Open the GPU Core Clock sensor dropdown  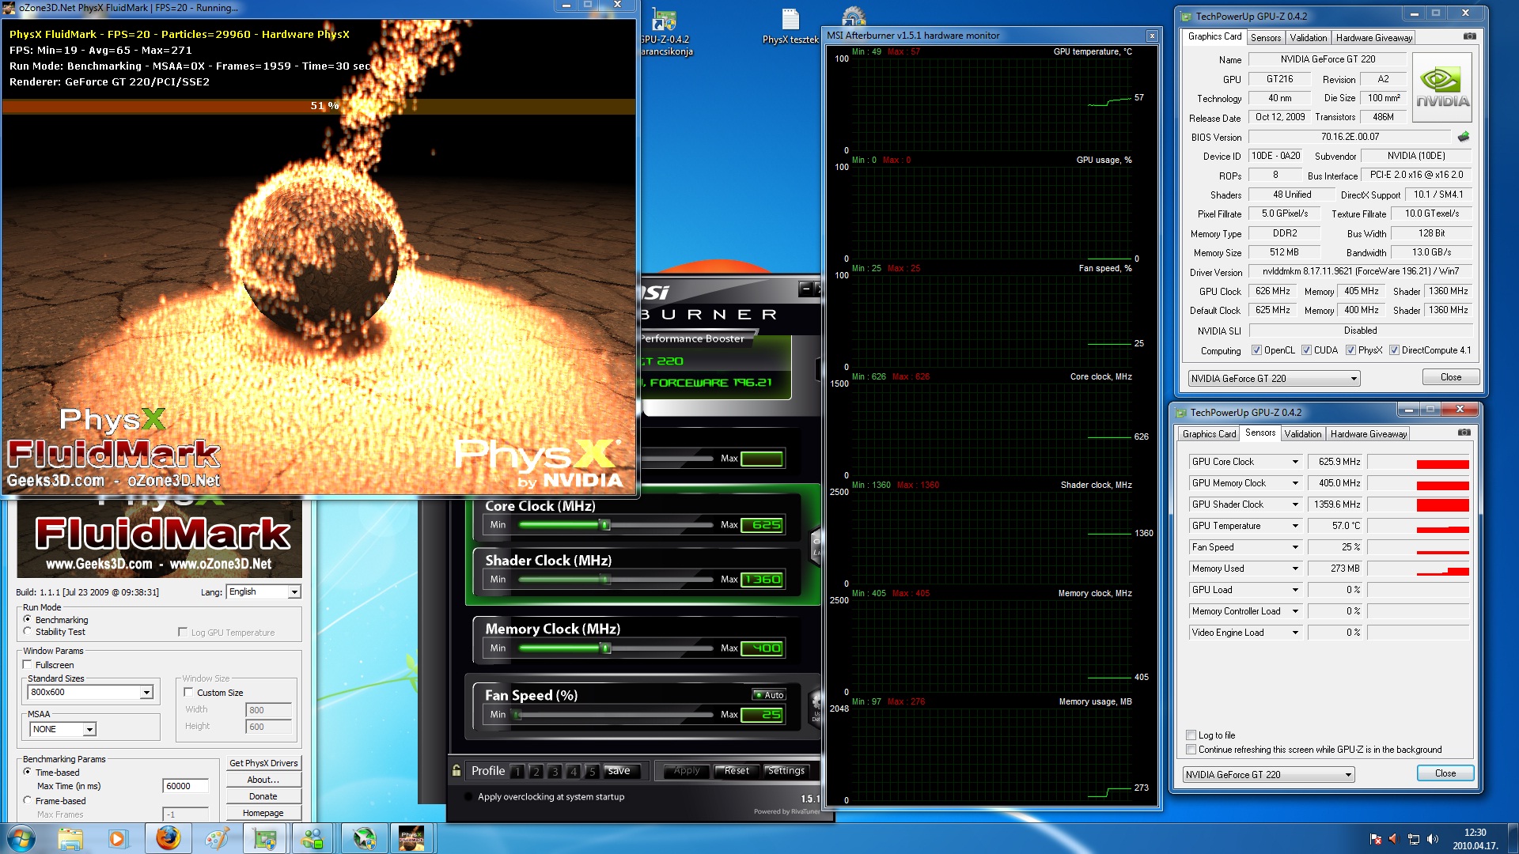(x=1295, y=462)
